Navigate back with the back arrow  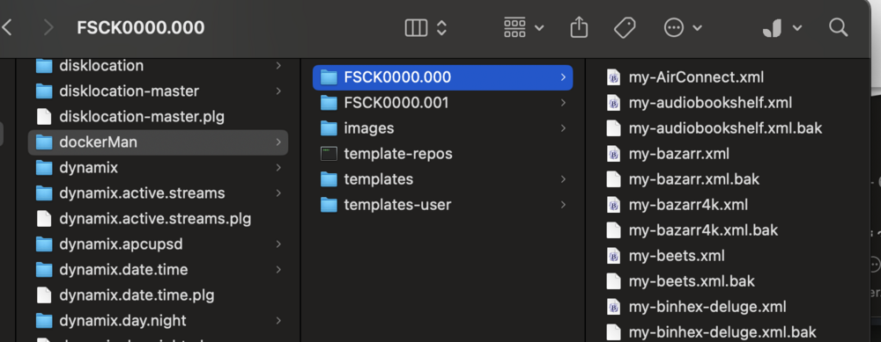(7, 27)
